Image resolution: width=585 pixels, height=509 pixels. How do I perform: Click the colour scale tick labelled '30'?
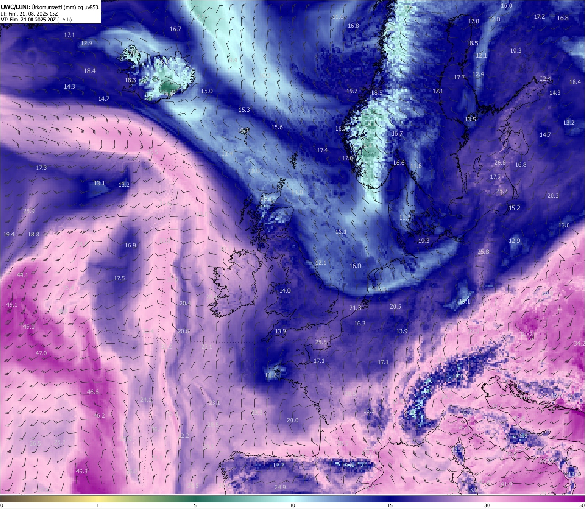[x=487, y=505]
